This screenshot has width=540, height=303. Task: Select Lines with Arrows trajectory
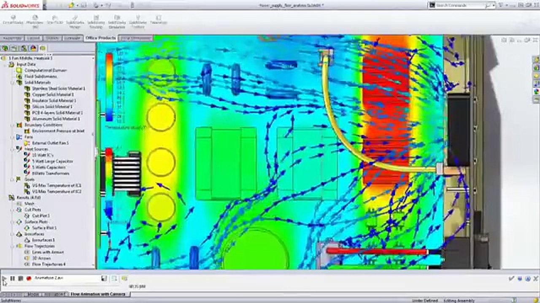[x=48, y=252]
